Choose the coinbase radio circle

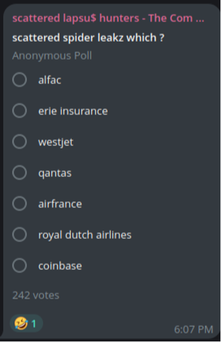[x=19, y=265]
